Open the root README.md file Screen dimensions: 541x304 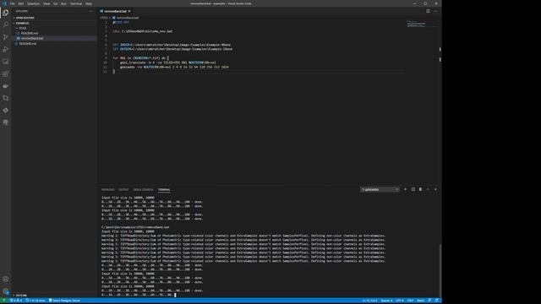point(28,44)
